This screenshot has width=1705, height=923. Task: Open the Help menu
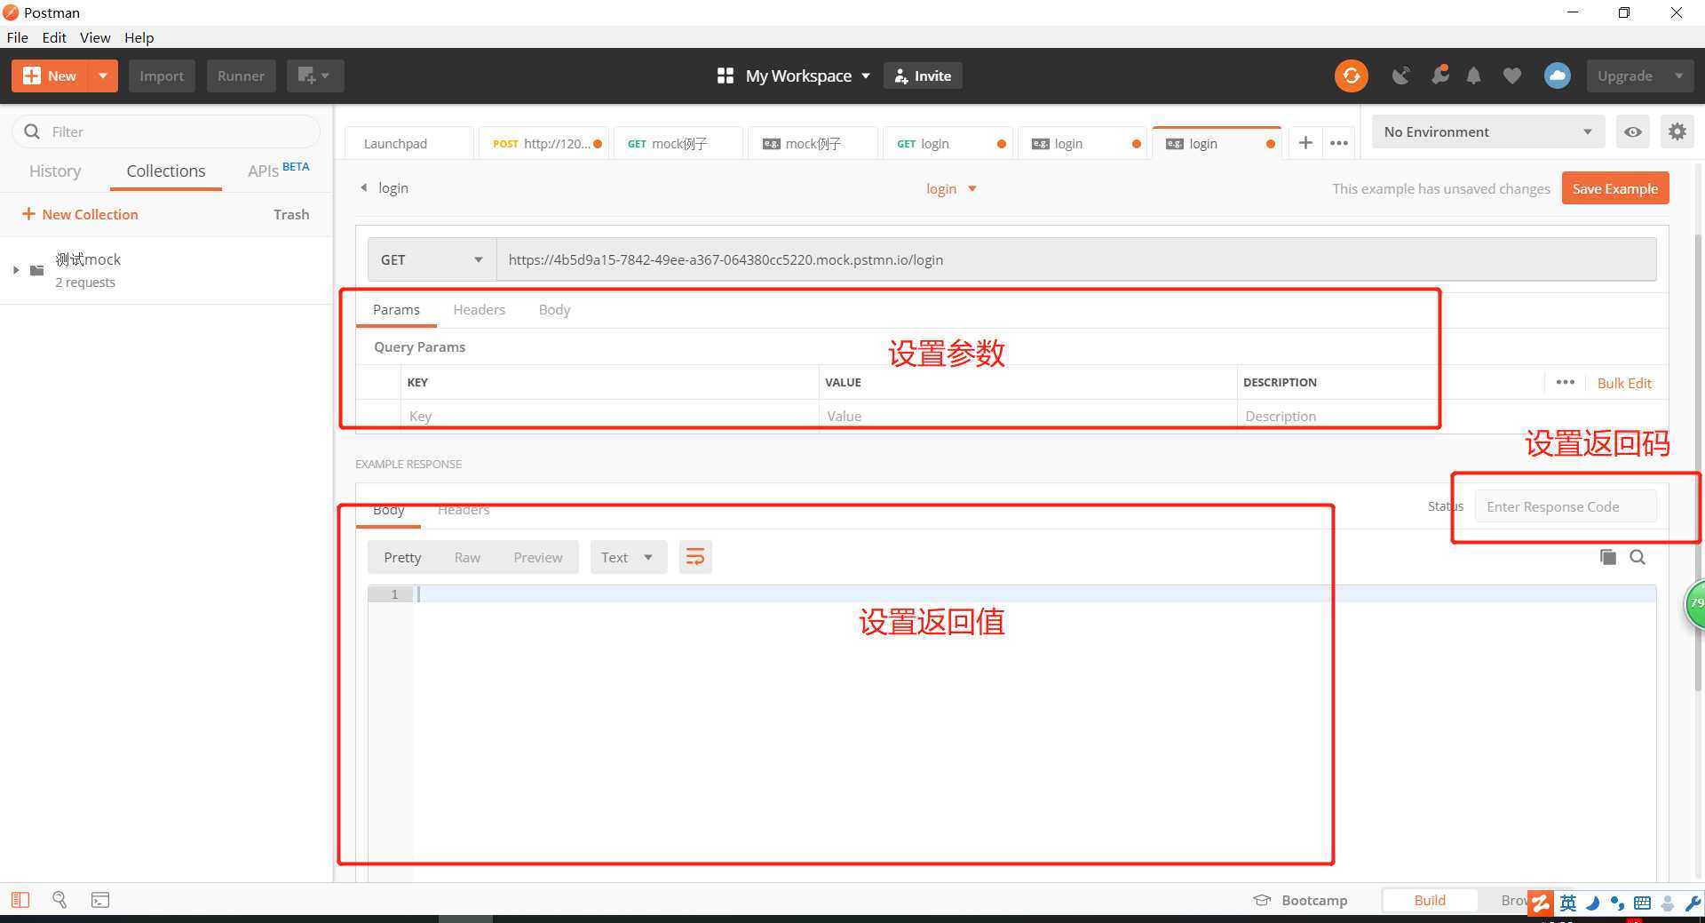pyautogui.click(x=139, y=37)
